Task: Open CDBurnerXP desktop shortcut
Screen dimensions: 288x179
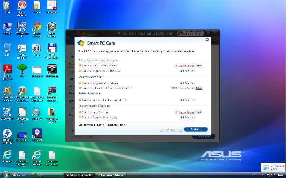Action: pos(7,114)
